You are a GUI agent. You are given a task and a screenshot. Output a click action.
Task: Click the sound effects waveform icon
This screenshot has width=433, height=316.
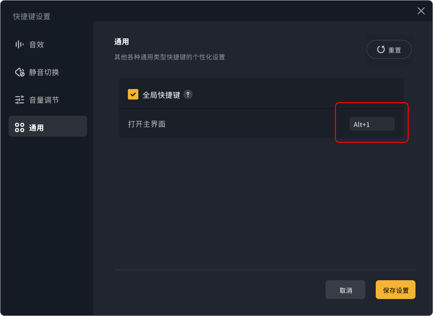(x=20, y=44)
